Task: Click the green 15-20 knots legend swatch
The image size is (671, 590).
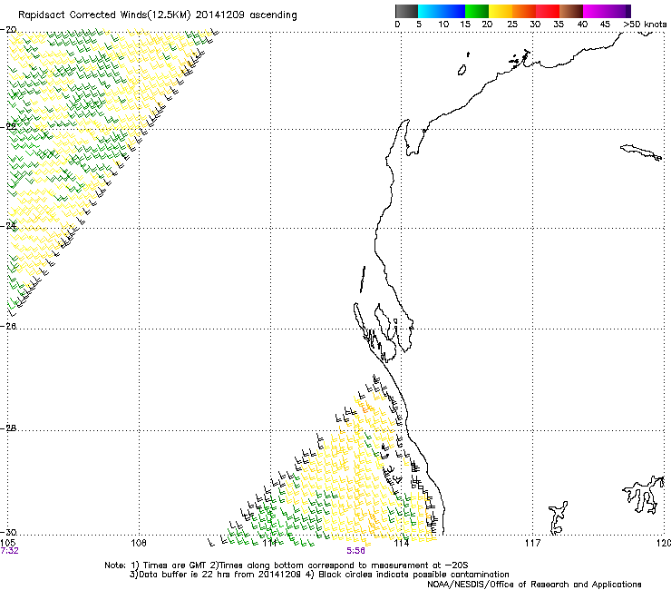Action: click(x=477, y=11)
